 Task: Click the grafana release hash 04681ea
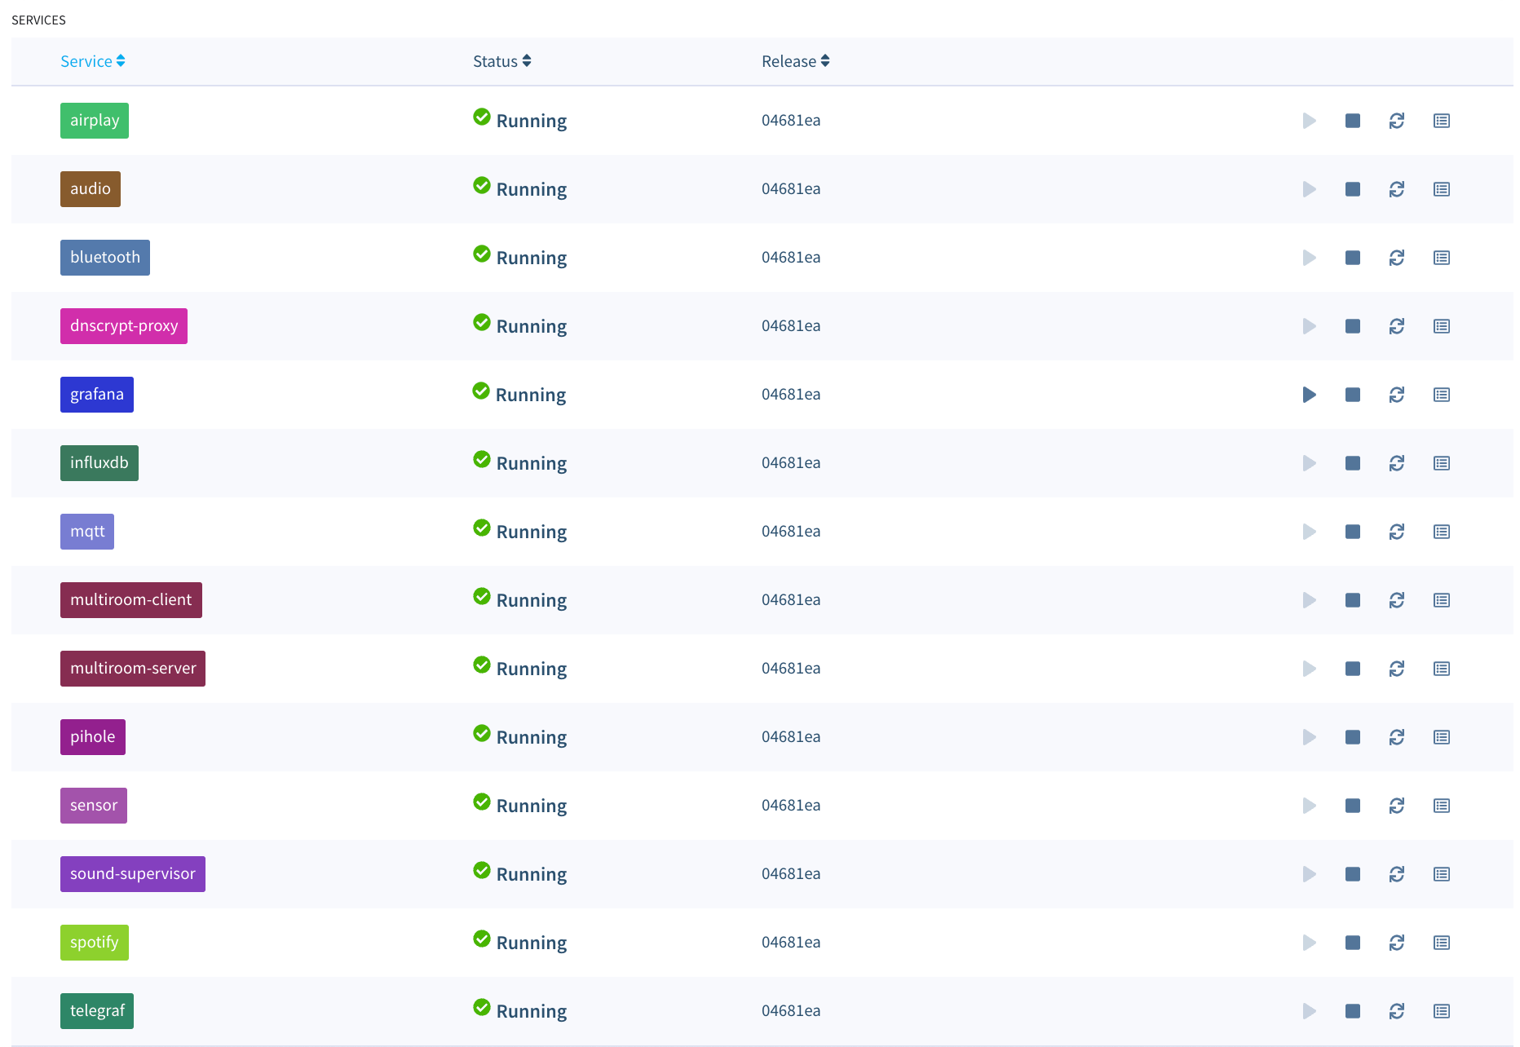pos(790,395)
